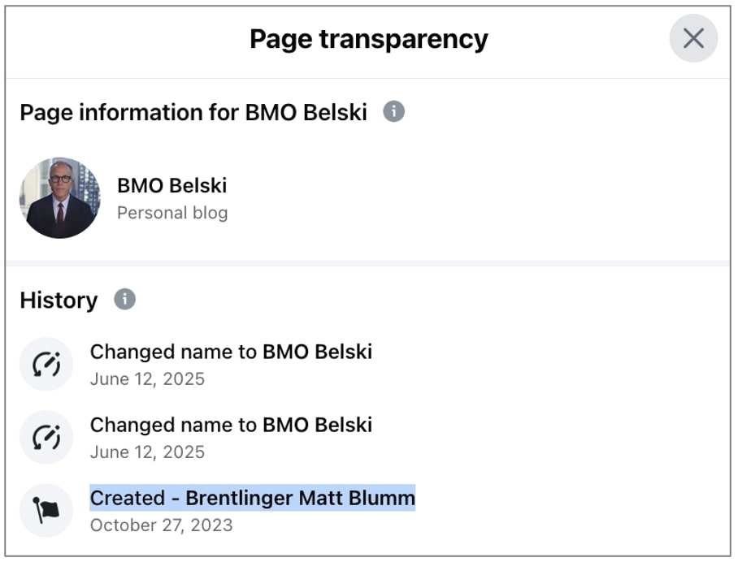Select the second Changed name to BMO Belski entry
This screenshot has width=738, height=562.
click(x=232, y=425)
